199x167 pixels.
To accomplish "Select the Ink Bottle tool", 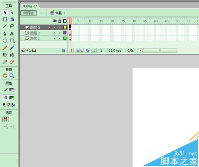I will tap(5, 55).
